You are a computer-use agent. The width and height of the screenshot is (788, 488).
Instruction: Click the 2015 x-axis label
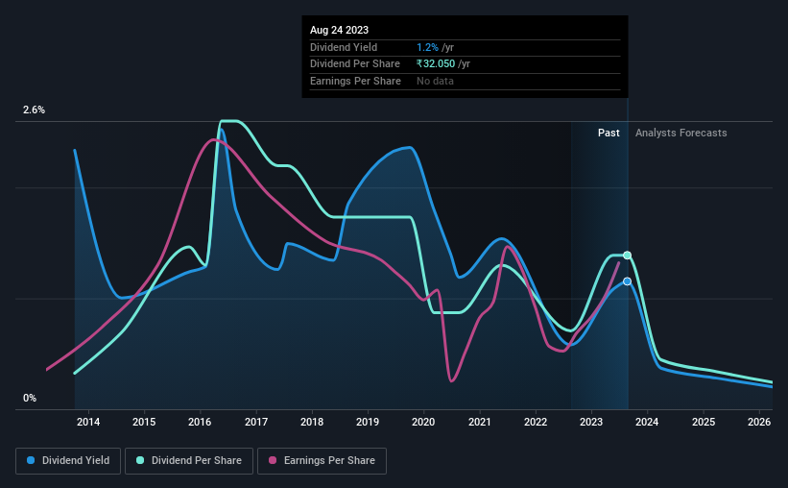point(144,422)
